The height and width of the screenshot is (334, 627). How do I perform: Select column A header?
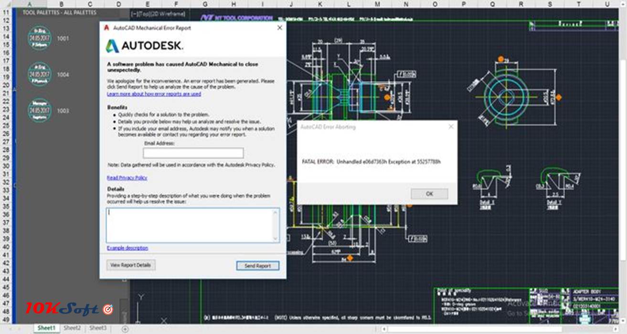[31, 4]
